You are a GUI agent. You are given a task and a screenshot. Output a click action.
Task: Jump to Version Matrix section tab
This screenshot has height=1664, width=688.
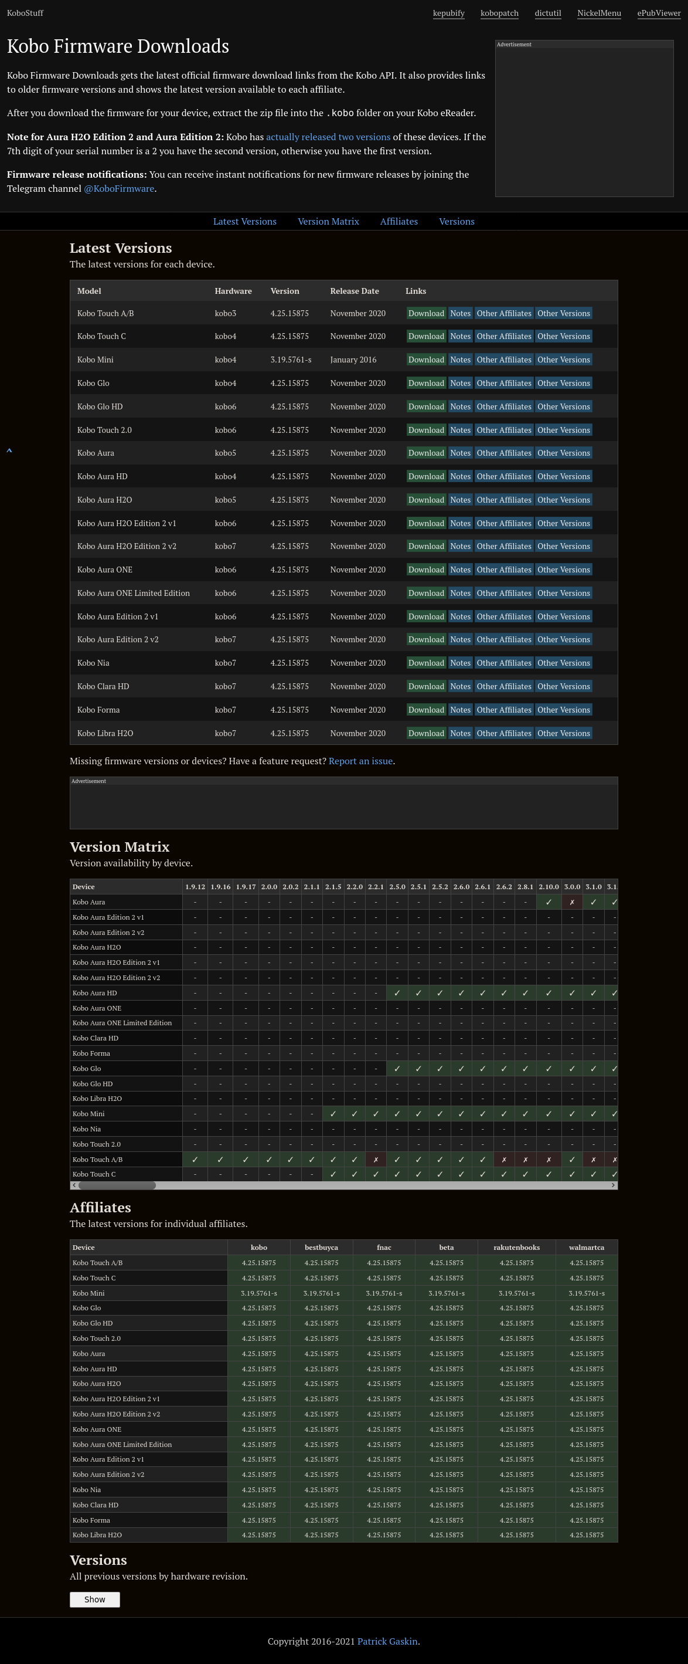click(x=329, y=222)
